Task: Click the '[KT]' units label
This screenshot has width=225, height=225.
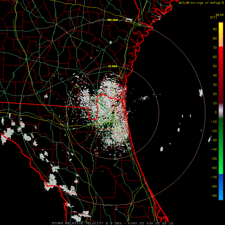Action: (x=213, y=17)
